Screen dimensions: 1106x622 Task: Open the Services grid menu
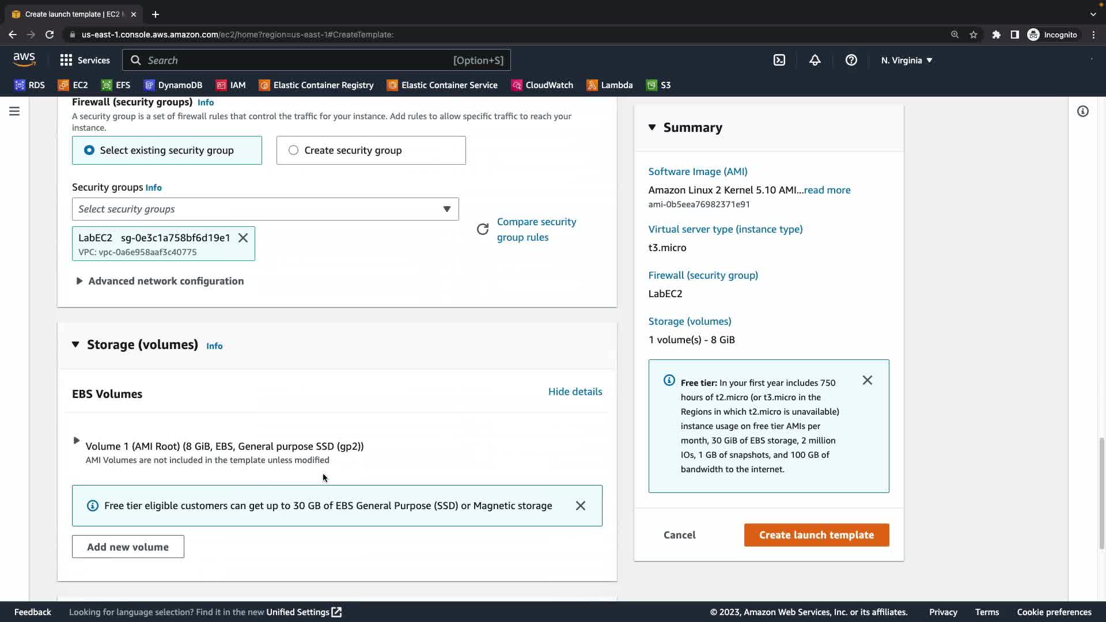(x=85, y=60)
